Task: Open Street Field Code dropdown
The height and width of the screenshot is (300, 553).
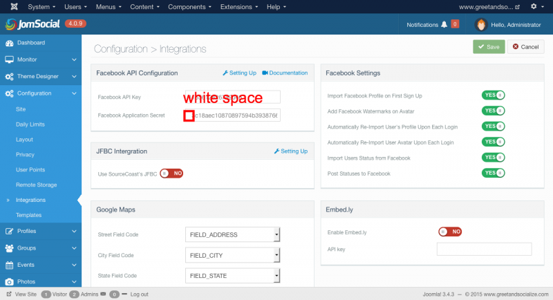Action: 232,234
